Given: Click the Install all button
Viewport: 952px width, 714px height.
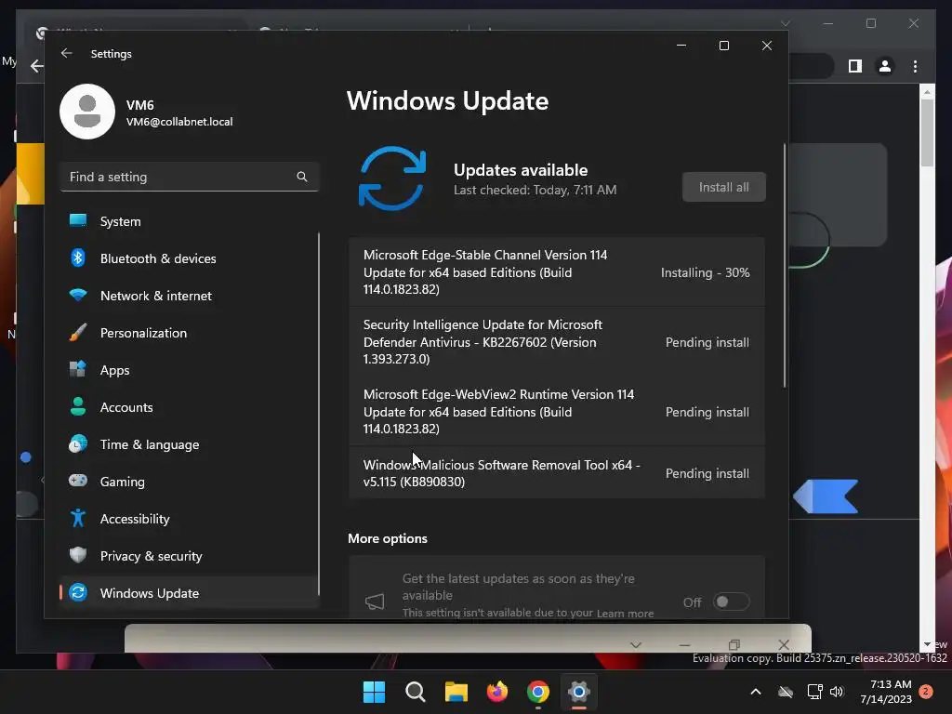Looking at the screenshot, I should (x=723, y=187).
